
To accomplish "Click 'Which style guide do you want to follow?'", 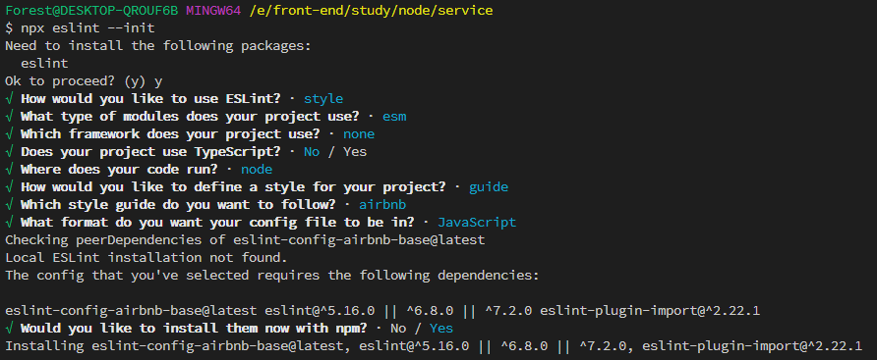I will pyautogui.click(x=178, y=205).
